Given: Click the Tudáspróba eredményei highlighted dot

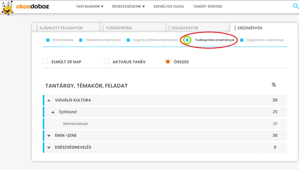Looking at the screenshot, I should [187, 40].
